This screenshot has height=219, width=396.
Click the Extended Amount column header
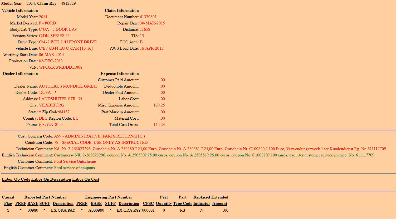click(x=220, y=203)
